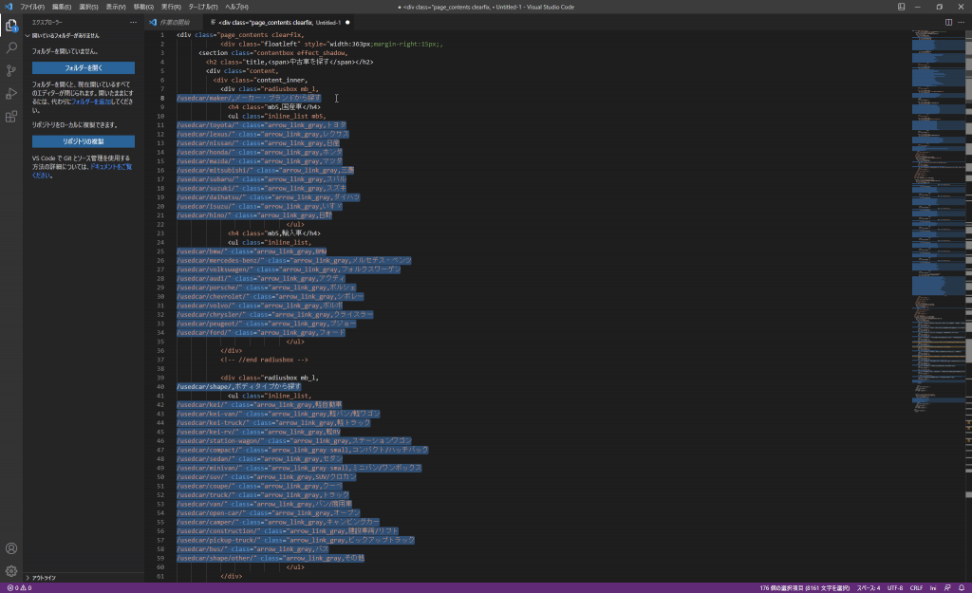
Task: Open the Explorer view in activity bar
Action: pos(11,26)
